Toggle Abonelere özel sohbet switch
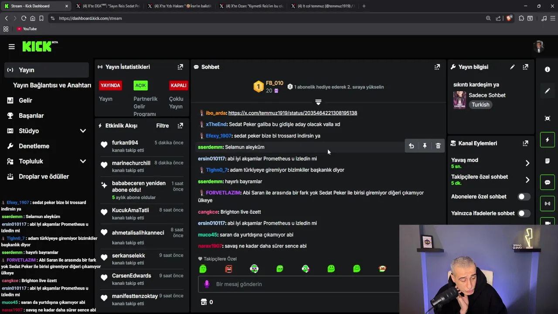The width and height of the screenshot is (558, 314). point(524,197)
